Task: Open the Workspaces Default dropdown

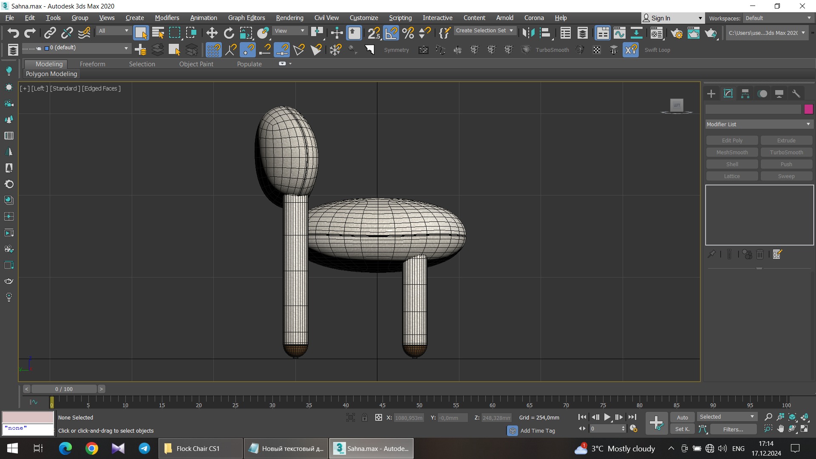Action: [x=778, y=18]
